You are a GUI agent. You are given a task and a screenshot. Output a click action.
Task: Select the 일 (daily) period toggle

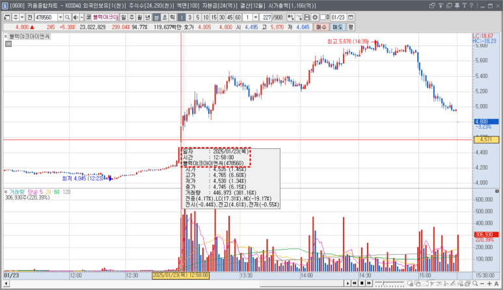(124, 18)
